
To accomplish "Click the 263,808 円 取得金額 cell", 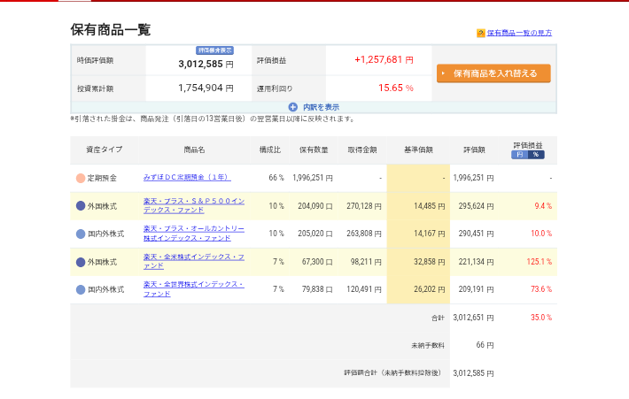I will 364,234.
